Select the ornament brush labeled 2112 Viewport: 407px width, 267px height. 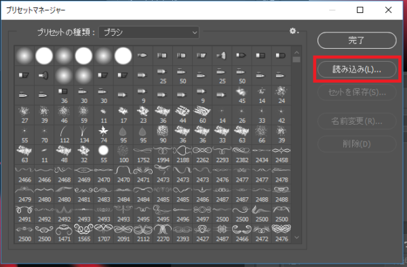pyautogui.click(x=143, y=233)
